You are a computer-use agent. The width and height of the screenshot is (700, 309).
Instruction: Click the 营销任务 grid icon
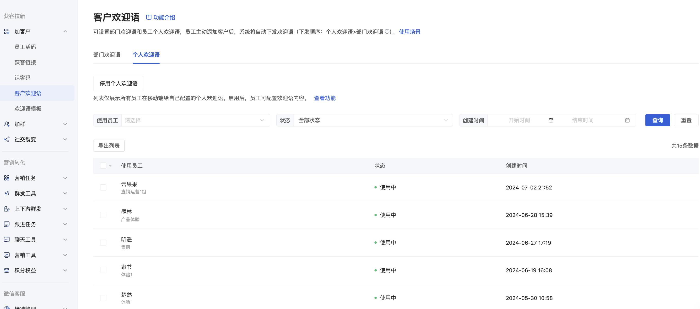point(7,178)
